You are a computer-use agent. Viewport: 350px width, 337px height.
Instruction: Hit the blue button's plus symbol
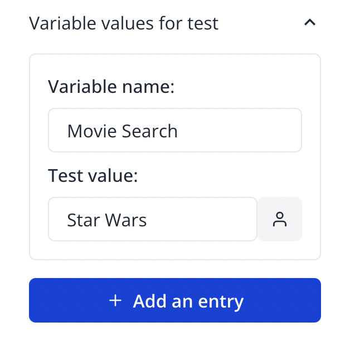[x=115, y=301]
